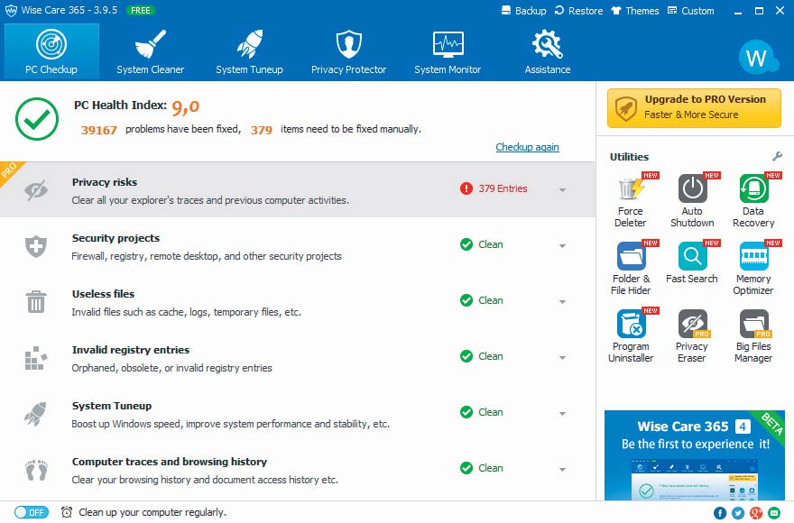Click the alarm clock schedule icon
Image resolution: width=794 pixels, height=523 pixels.
click(x=67, y=512)
